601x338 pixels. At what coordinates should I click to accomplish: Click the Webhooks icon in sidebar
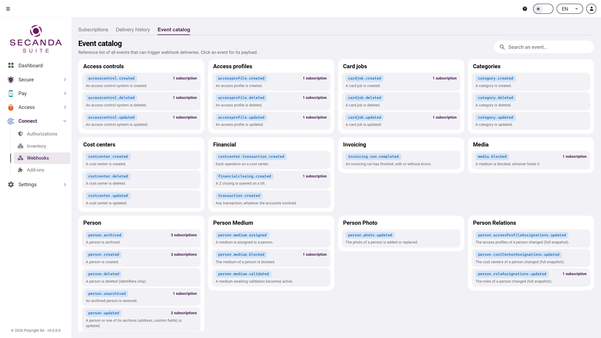point(21,158)
